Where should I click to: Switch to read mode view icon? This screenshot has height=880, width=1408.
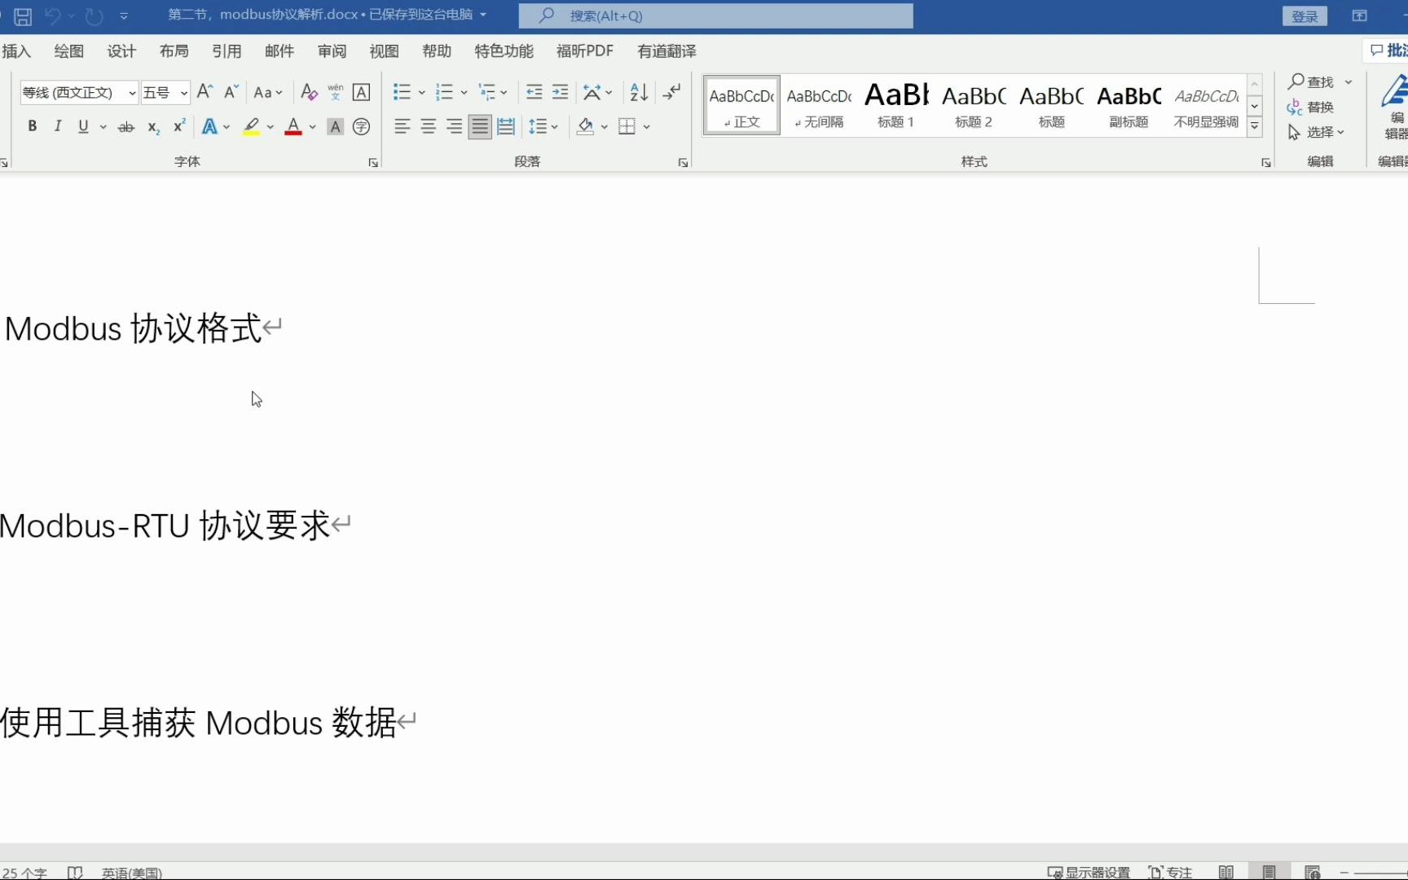click(1225, 872)
